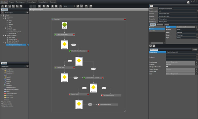Click the fit to screen icon

click(78, 6)
